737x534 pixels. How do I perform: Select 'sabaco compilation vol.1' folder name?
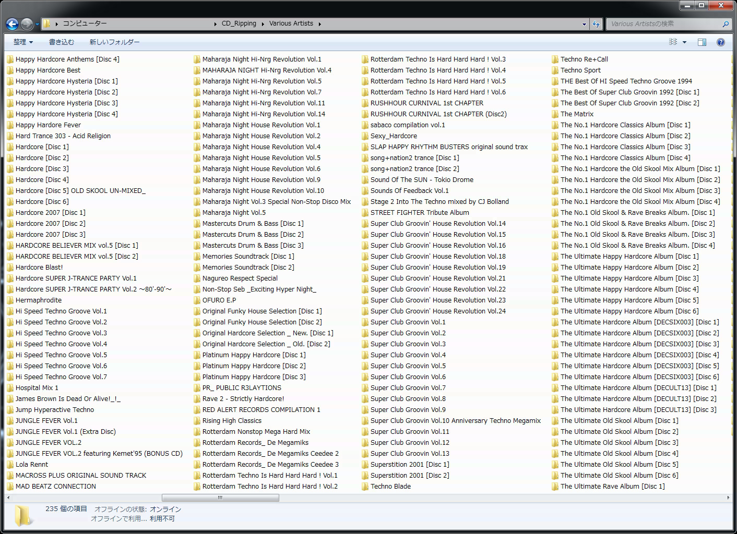click(408, 125)
